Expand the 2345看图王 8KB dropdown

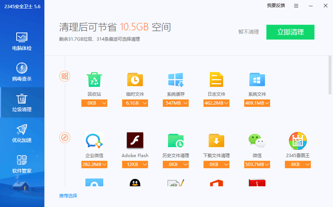pos(298,164)
